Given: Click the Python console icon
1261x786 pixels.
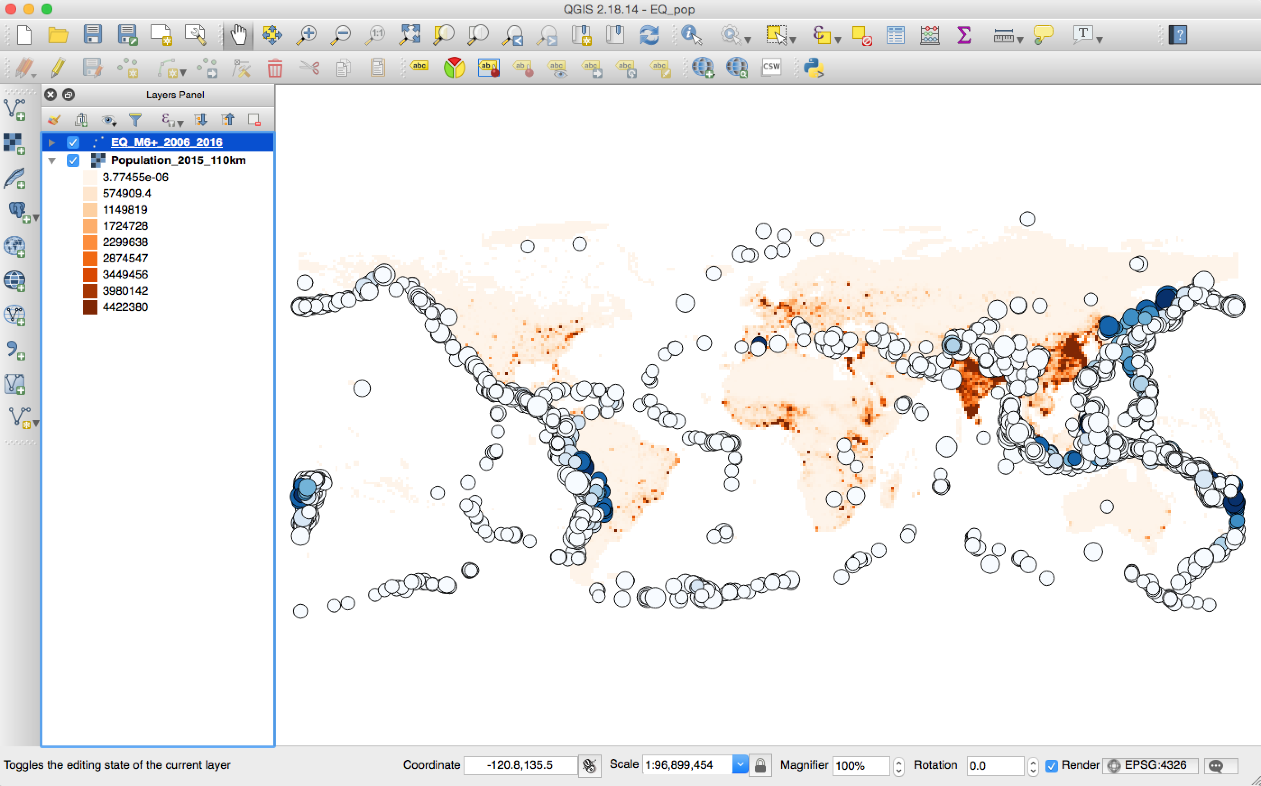Looking at the screenshot, I should point(813,68).
